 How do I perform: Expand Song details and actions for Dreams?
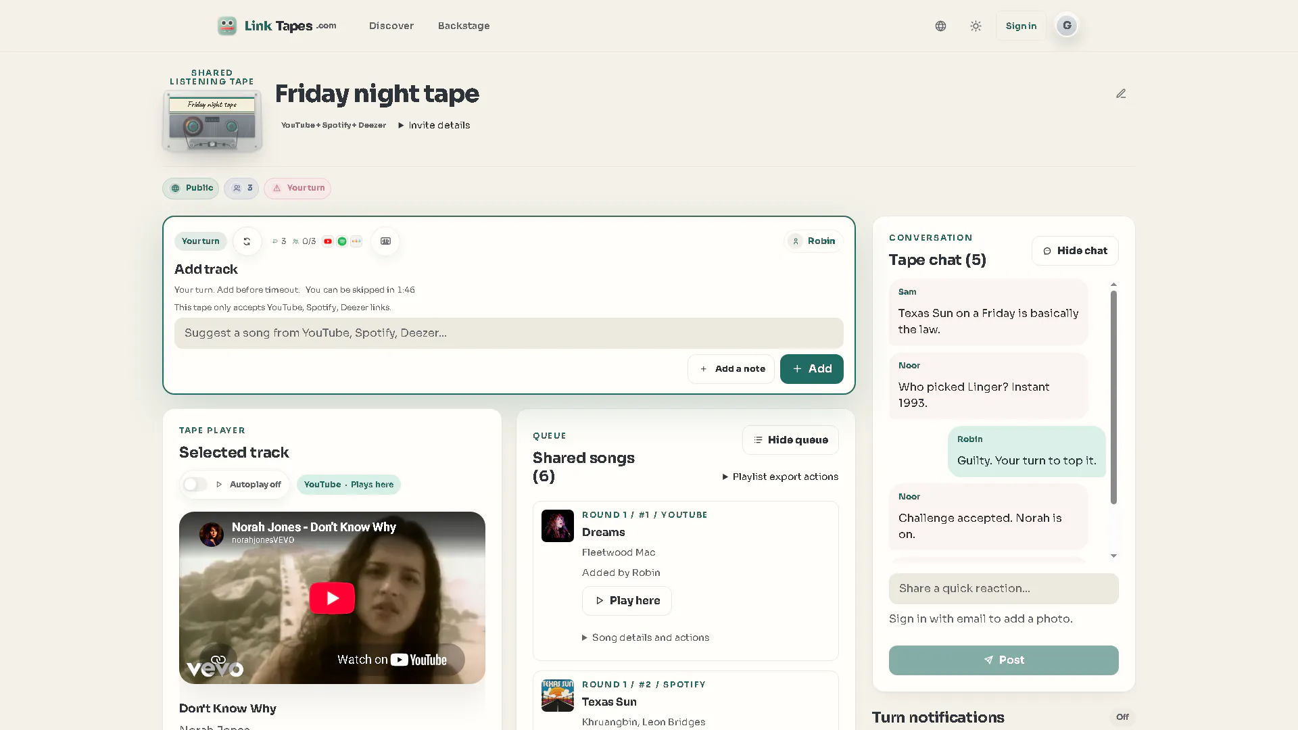646,637
